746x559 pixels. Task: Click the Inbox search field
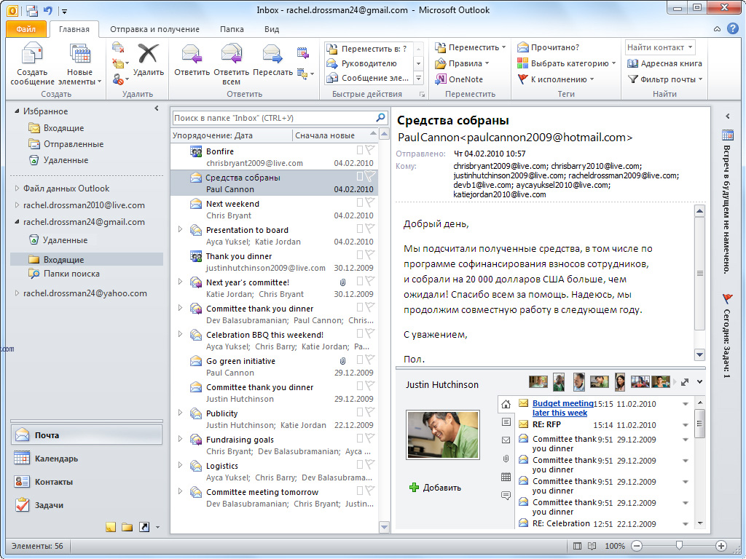point(274,117)
